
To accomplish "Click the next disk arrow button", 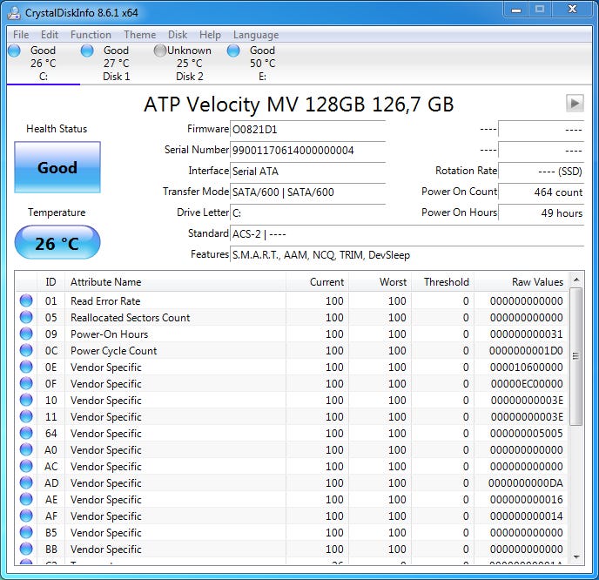I will [574, 103].
